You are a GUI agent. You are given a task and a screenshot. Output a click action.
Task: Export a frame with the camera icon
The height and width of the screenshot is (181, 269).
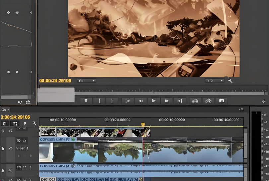[x=221, y=101]
